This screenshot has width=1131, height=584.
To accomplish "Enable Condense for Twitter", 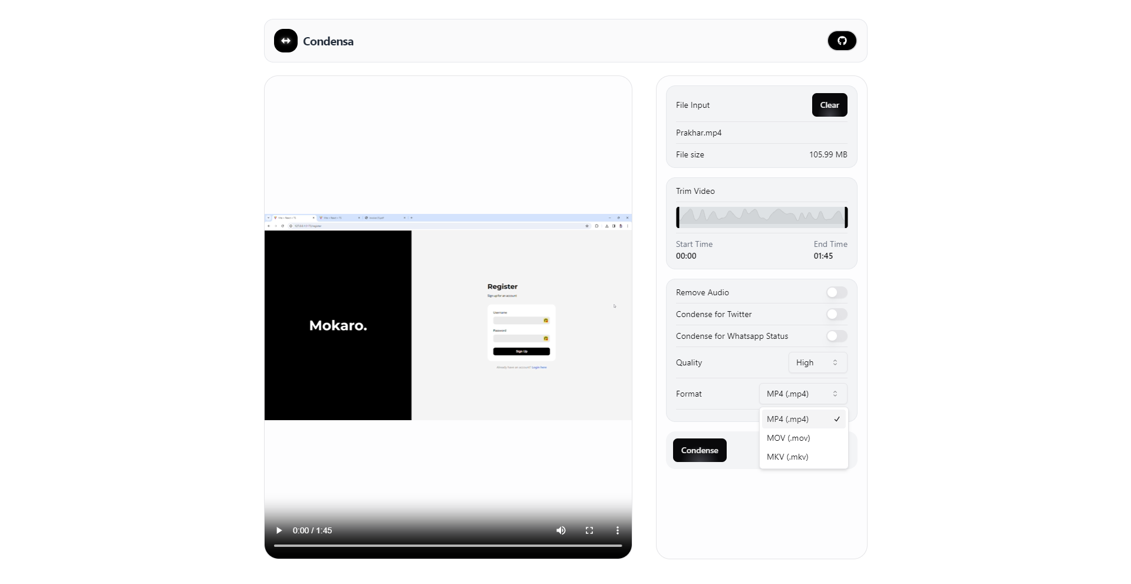I will 836,314.
